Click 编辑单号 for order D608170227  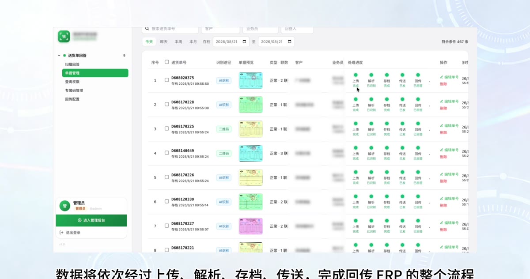point(449,222)
